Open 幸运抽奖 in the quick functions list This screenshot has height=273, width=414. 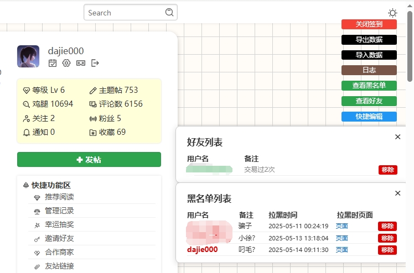[x=59, y=225]
